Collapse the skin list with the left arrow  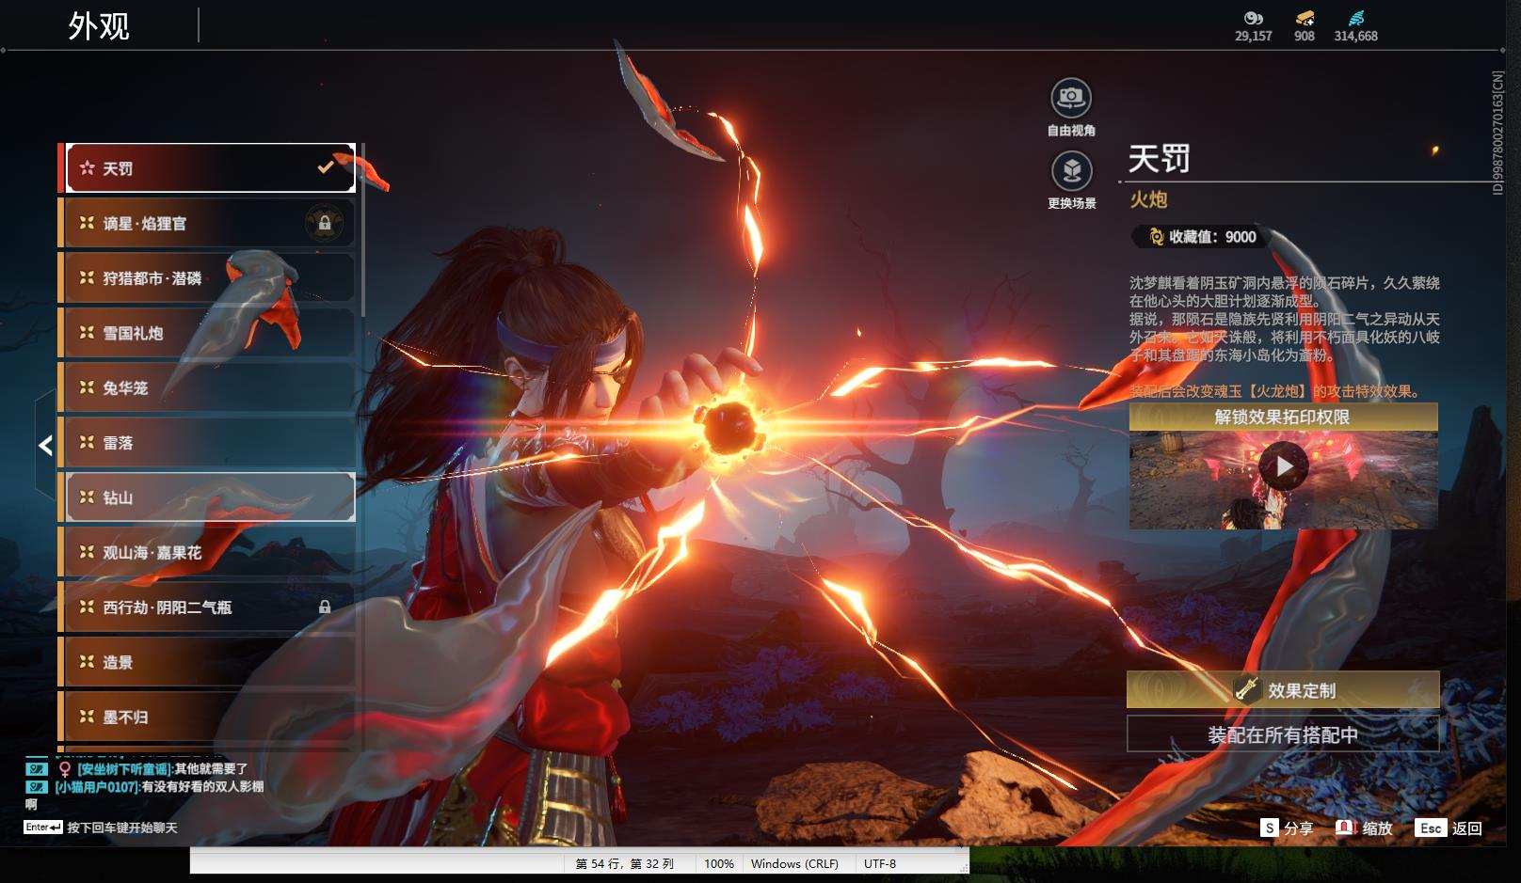(45, 445)
